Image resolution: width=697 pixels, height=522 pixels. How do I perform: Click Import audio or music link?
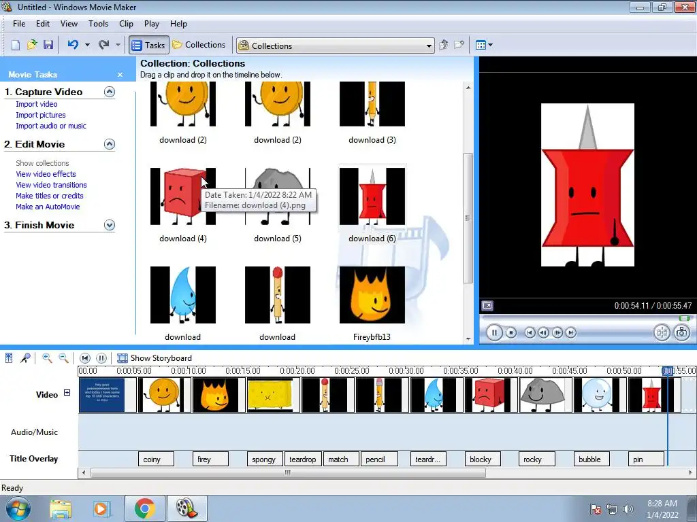coord(51,126)
